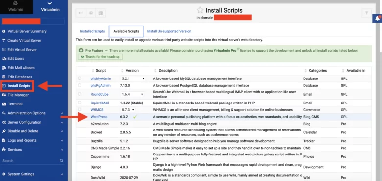
Task: Click the star favorite icon beside Install Scripts
Action: 200,10
